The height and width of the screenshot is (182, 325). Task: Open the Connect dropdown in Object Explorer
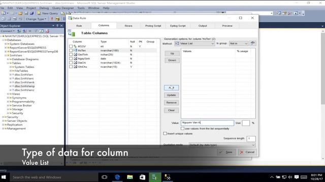[8, 31]
